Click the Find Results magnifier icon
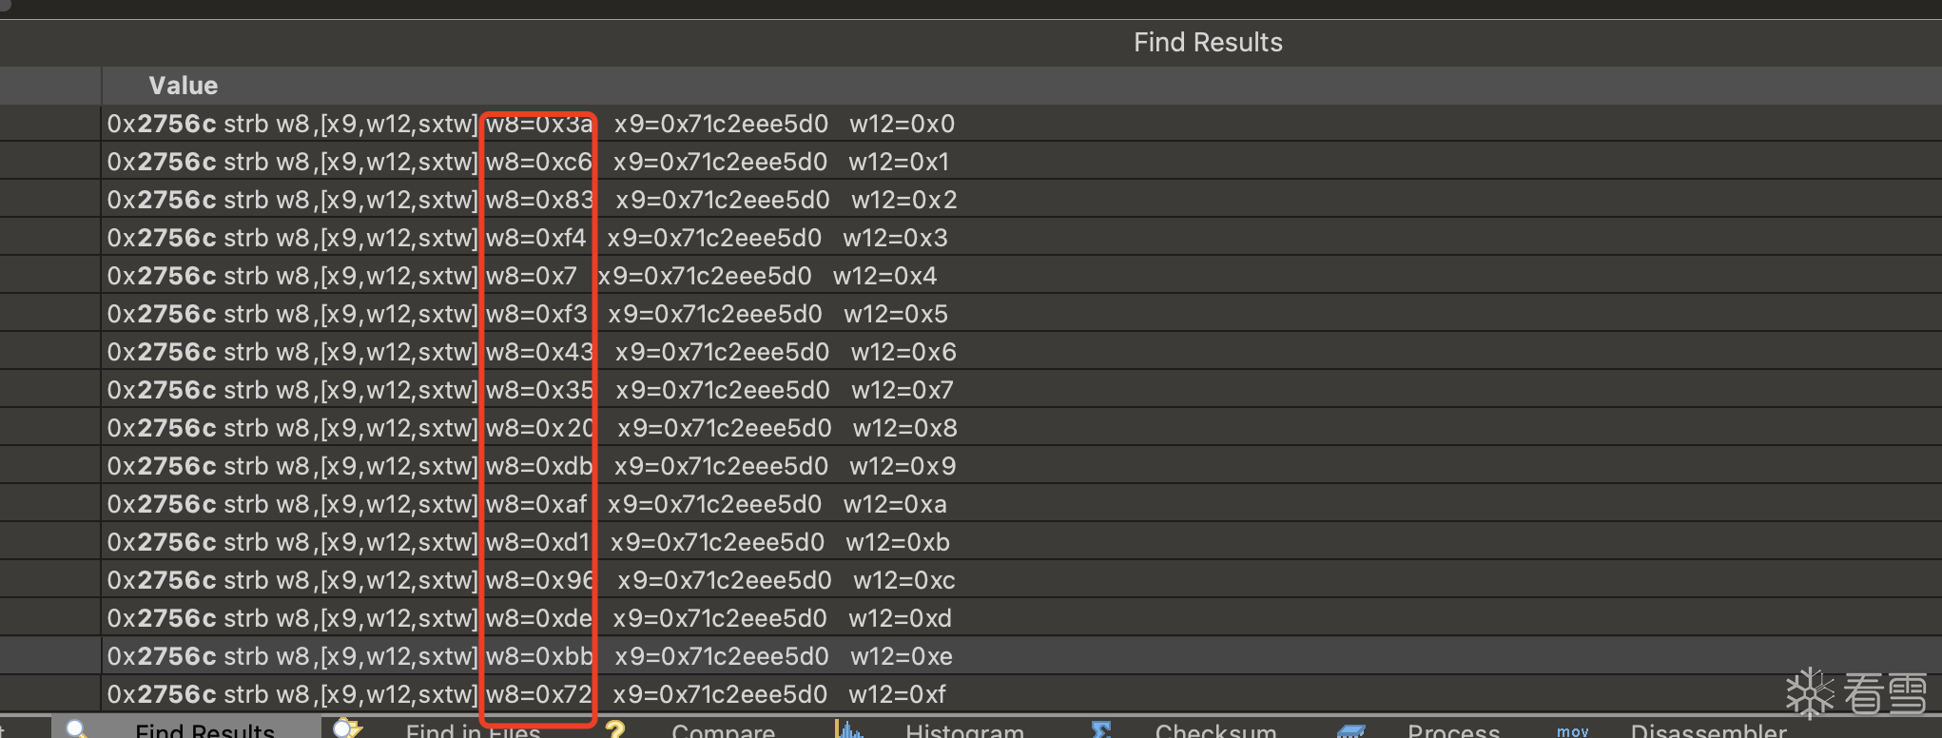This screenshot has width=1942, height=738. (77, 729)
